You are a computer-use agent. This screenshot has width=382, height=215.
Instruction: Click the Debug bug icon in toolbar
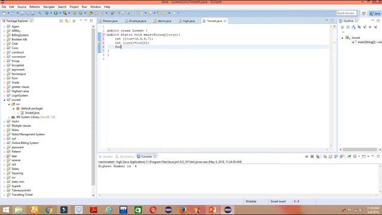47,13
